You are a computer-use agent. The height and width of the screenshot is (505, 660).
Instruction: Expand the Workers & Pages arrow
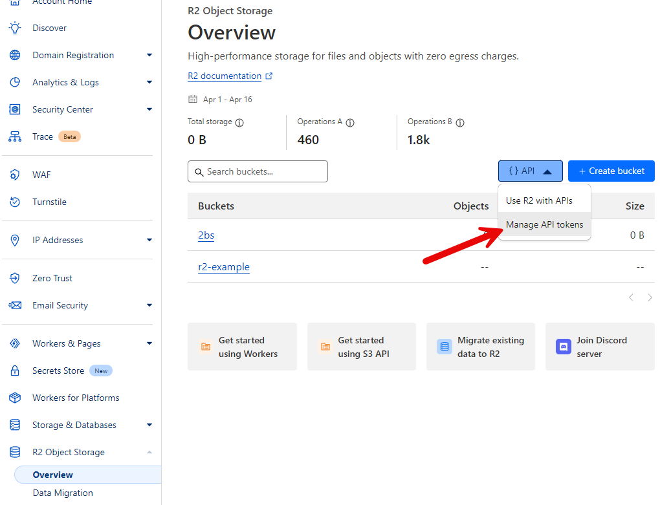coord(149,343)
